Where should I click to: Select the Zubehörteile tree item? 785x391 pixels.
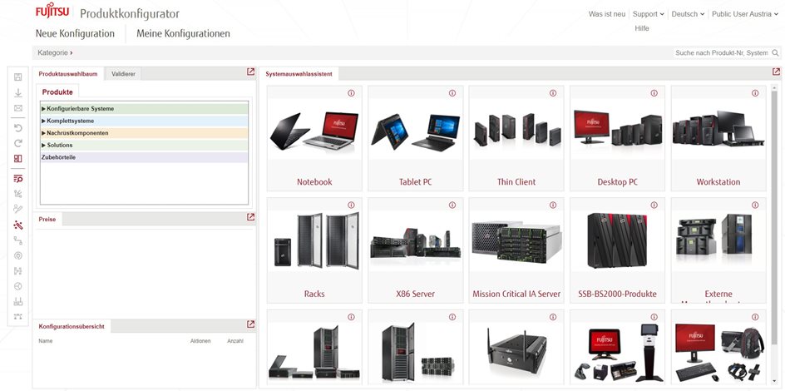click(x=144, y=157)
